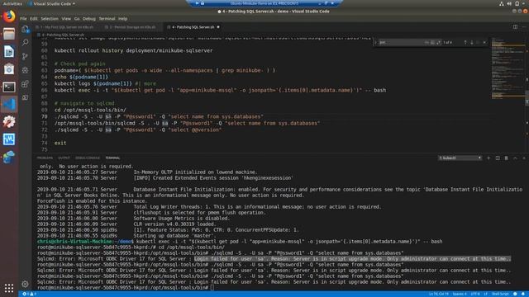Image resolution: width=529 pixels, height=297 pixels.
Task: Split the terminal panel
Action: click(x=498, y=158)
